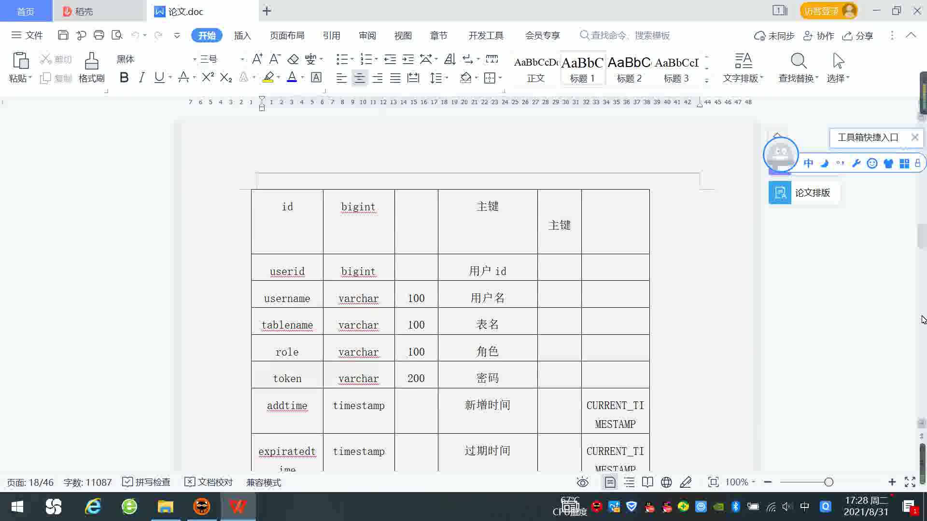Increase paragraph indent
The width and height of the screenshot is (927, 521).
pyautogui.click(x=408, y=59)
